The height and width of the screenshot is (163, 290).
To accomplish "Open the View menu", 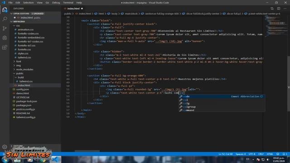I will tap(39, 3).
